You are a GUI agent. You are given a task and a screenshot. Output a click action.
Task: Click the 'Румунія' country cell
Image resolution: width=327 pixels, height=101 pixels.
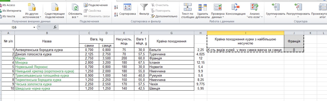[x=171, y=75]
